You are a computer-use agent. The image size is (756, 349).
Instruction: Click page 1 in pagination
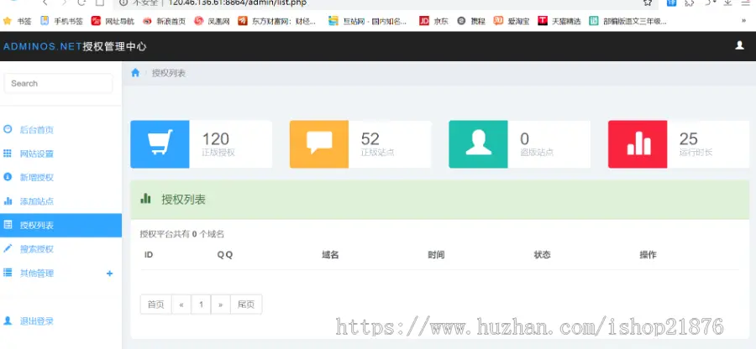point(201,305)
